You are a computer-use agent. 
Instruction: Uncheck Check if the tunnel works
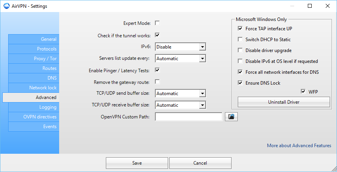(x=157, y=35)
